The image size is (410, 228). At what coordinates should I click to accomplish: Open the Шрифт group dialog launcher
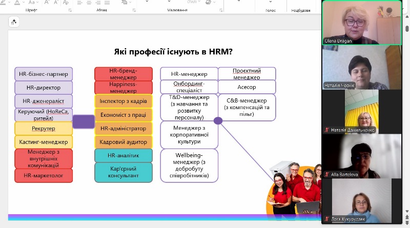(x=70, y=10)
